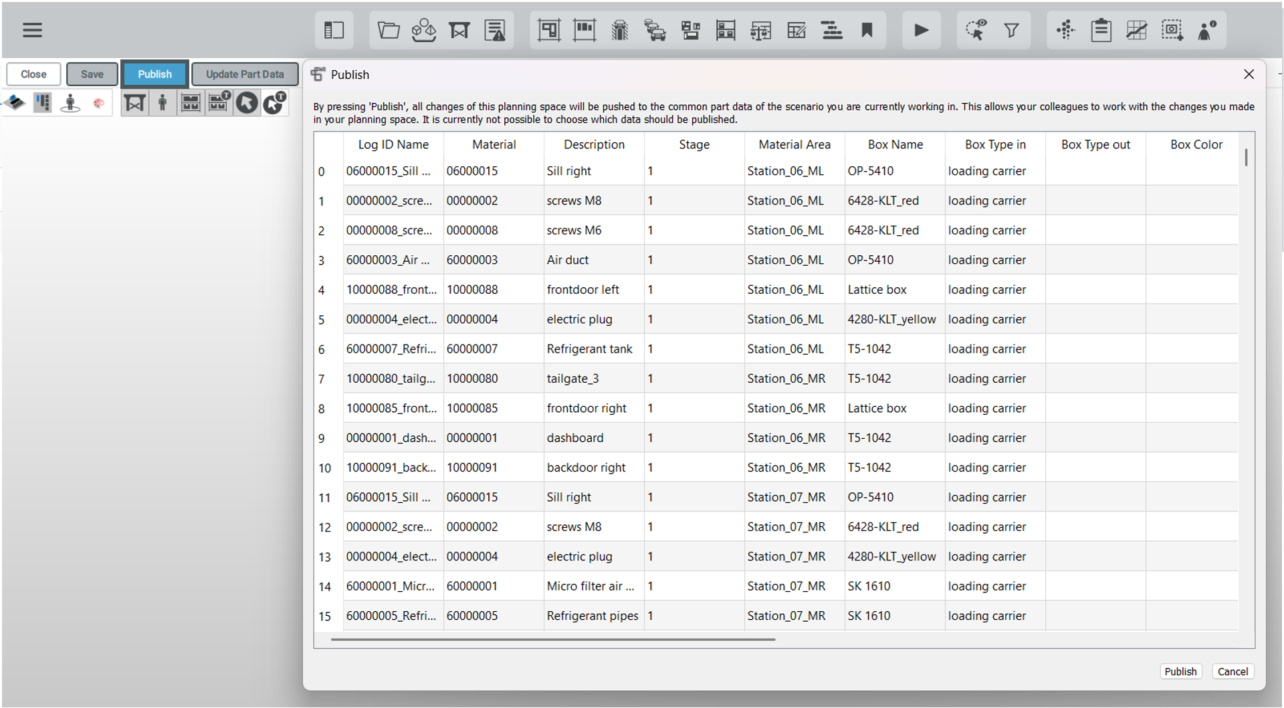Screen dimensions: 1284x708
Task: Click the shelf frame with boxes icon
Action: (x=584, y=30)
